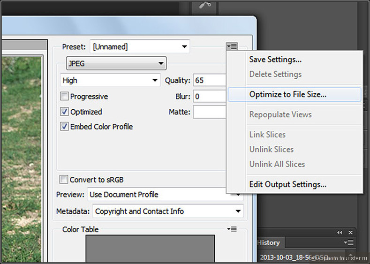Open the Preview Use Document Profile dropdown
The width and height of the screenshot is (370, 264).
(165, 195)
